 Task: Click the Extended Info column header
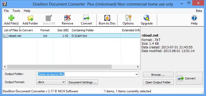[x=130, y=30]
